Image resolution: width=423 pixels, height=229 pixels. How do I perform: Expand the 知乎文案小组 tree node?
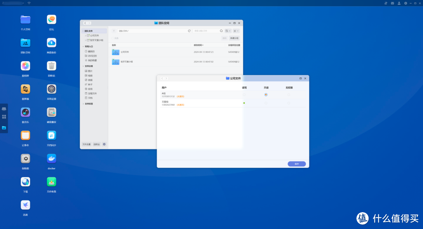point(85,40)
